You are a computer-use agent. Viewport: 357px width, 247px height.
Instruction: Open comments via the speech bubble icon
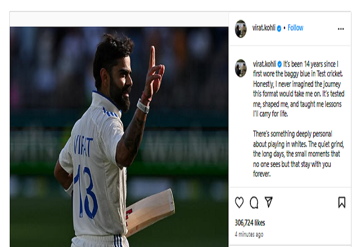pyautogui.click(x=254, y=203)
